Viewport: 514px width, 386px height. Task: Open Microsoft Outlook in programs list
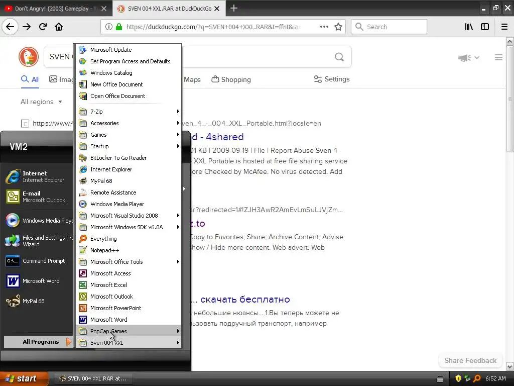point(128,297)
